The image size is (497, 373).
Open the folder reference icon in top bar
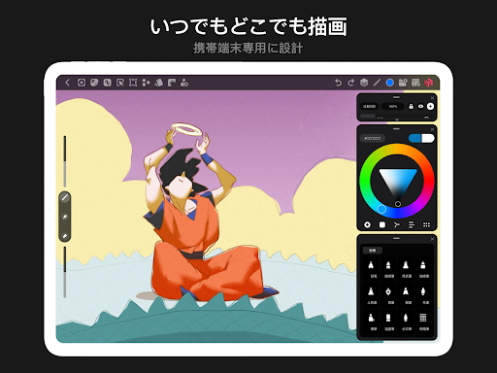[x=403, y=83]
